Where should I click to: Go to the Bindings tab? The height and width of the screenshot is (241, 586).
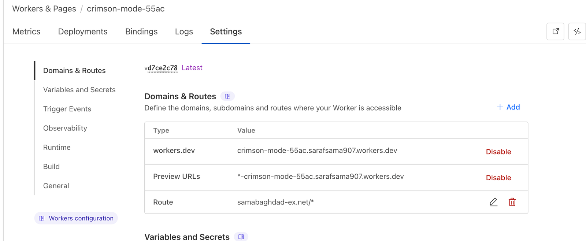[141, 32]
